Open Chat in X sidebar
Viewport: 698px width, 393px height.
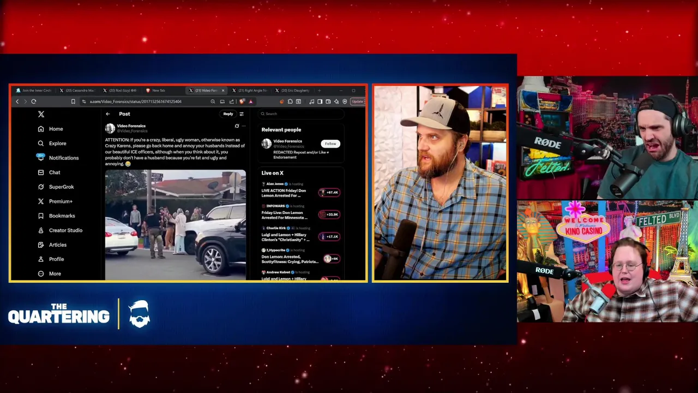tap(49, 172)
